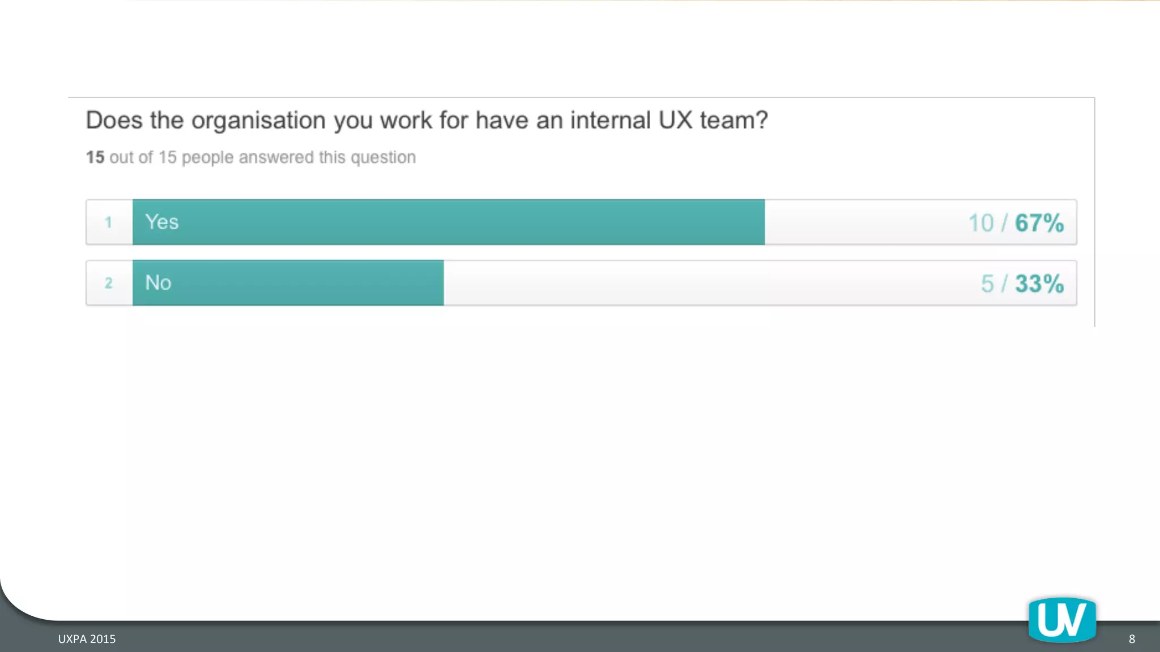Image resolution: width=1160 pixels, height=652 pixels.
Task: Click the teal Yes result bar
Action: pyautogui.click(x=453, y=222)
